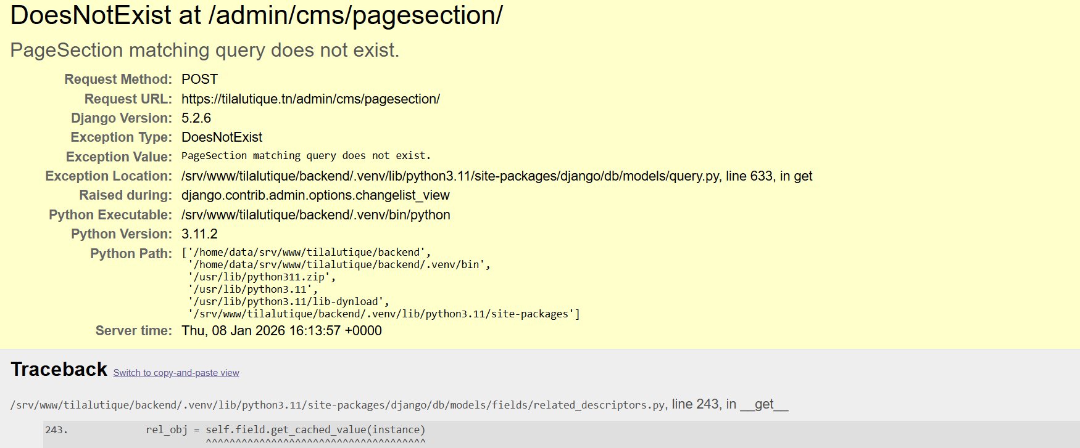The image size is (1080, 448).
Task: Click the Python Version value 3.11.2
Action: coord(199,234)
